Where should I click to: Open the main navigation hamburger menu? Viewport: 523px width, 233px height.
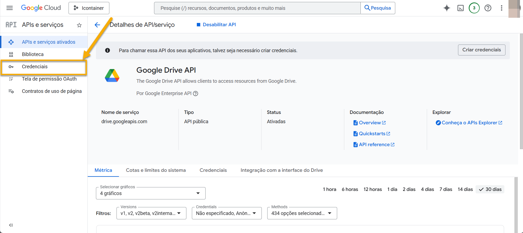pos(10,8)
